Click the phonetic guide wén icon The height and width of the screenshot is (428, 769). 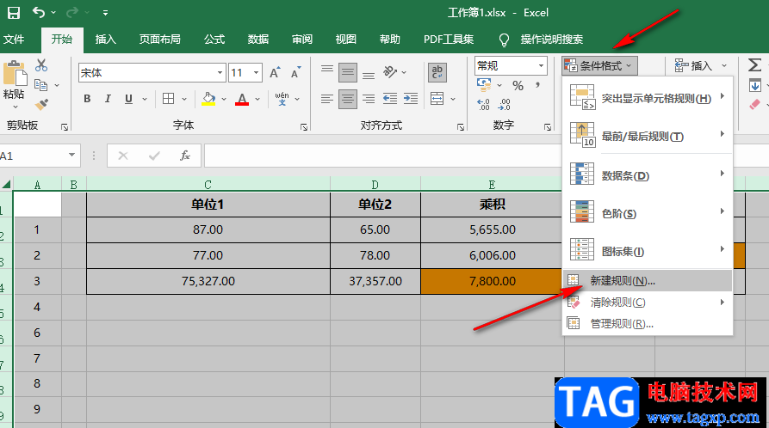pyautogui.click(x=282, y=99)
